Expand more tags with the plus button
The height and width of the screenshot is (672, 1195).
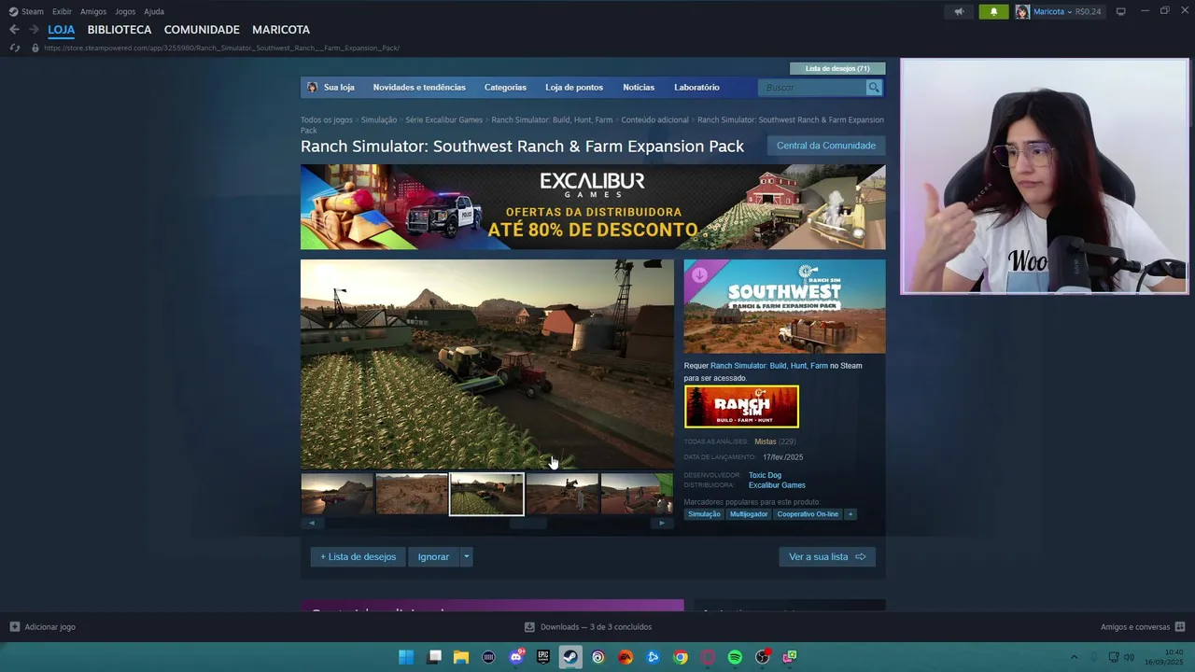[850, 514]
